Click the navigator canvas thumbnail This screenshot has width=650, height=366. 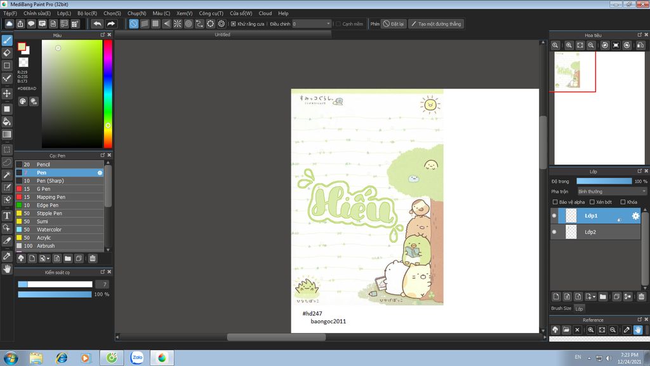[x=567, y=70]
